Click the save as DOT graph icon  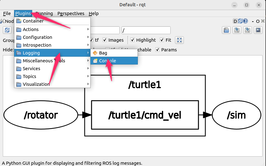click(237, 30)
